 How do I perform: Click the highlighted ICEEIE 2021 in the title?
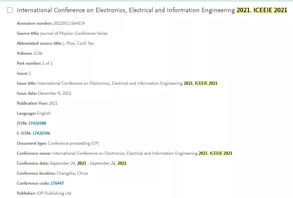click(x=270, y=10)
